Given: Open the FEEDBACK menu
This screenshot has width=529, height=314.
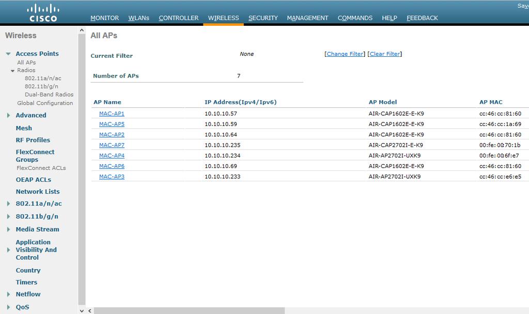Looking at the screenshot, I should click(x=422, y=18).
